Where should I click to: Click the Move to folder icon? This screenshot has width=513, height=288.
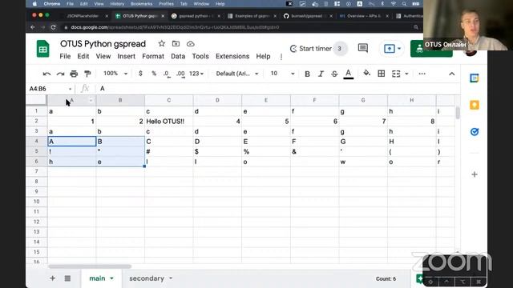click(176, 43)
